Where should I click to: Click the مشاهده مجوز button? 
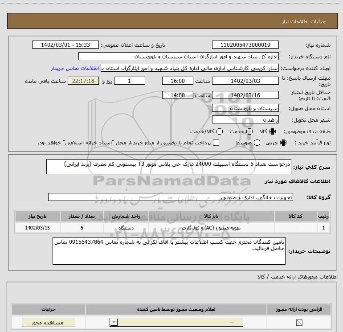click(x=49, y=322)
